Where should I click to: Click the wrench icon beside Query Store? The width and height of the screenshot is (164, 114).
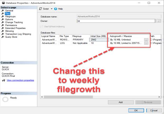pos(3,37)
